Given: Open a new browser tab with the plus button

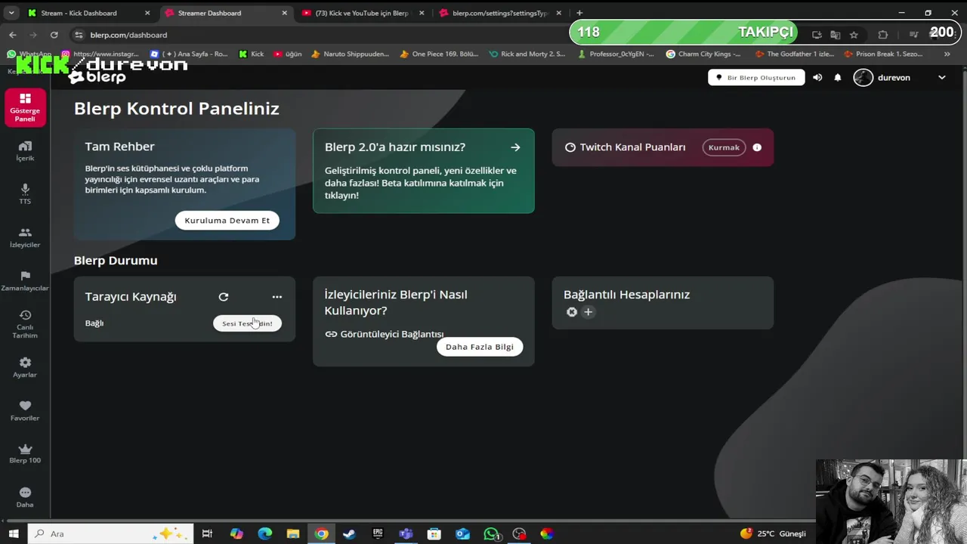Looking at the screenshot, I should [579, 13].
